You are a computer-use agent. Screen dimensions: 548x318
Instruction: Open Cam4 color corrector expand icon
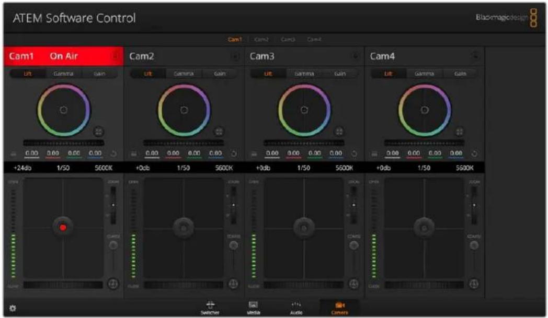coord(459,132)
